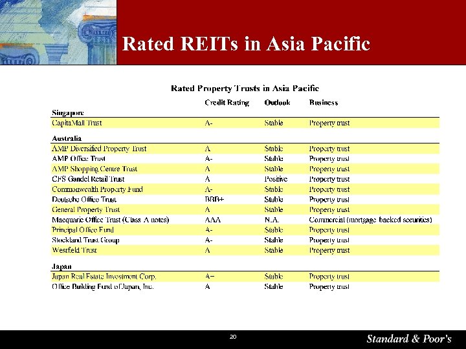Image resolution: width=466 pixels, height=349 pixels.
Task: Select the table heading 'Rated Property Trusts in Asia Pacific'
Action: coord(245,88)
